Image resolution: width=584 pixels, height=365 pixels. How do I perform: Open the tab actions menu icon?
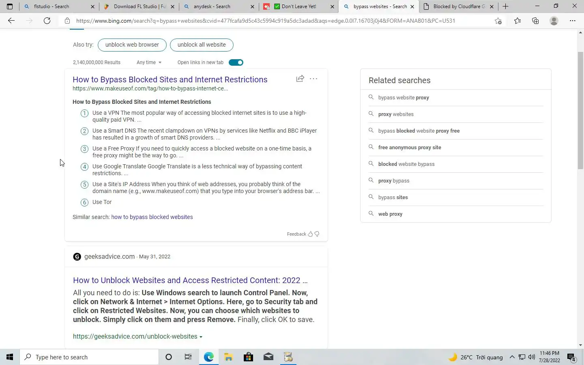[x=10, y=6]
